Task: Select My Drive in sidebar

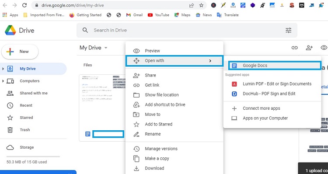Action: pyautogui.click(x=34, y=69)
